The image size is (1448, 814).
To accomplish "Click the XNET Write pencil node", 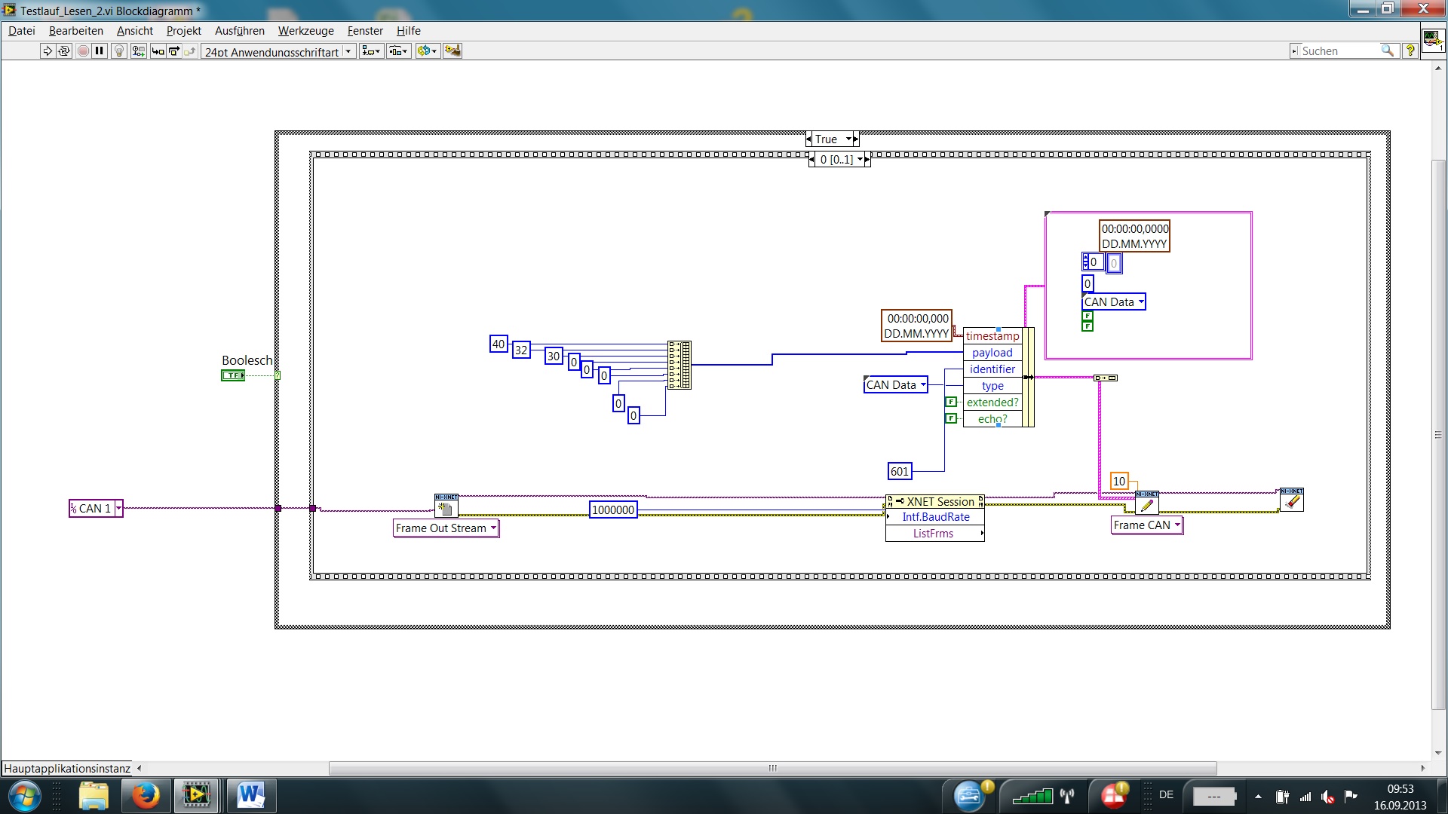I will pos(1146,503).
